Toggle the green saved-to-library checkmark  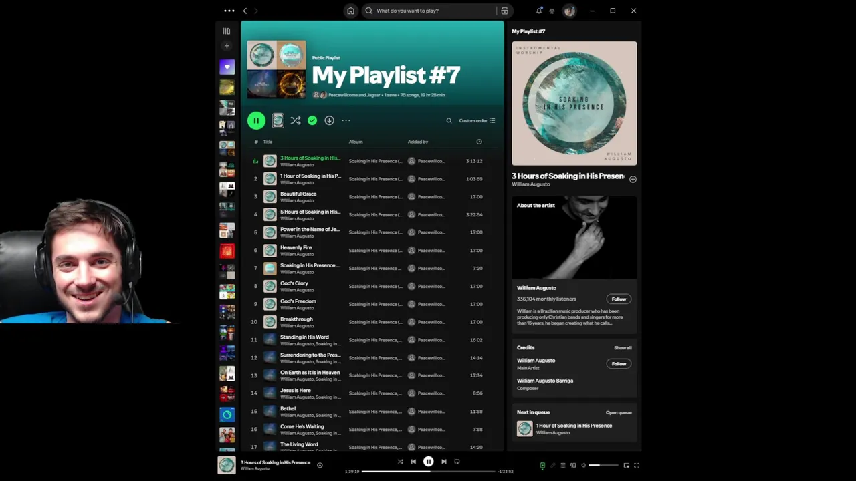[312, 120]
